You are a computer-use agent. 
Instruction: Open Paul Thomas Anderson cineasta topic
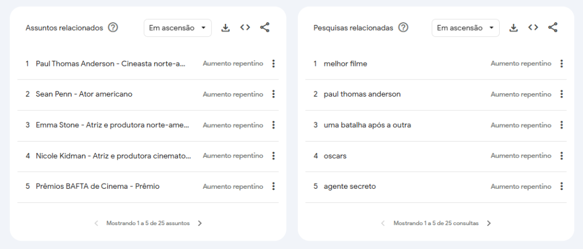pos(111,64)
